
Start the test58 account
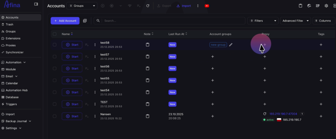[72, 45]
